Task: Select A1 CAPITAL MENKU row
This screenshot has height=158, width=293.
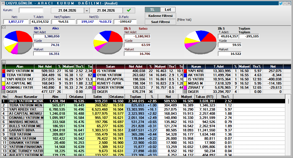Action: coord(143,114)
